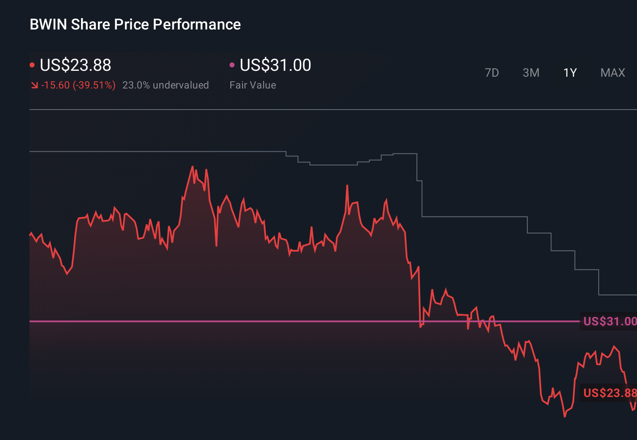Toggle the US$23.88 share price series

pyautogui.click(x=75, y=65)
